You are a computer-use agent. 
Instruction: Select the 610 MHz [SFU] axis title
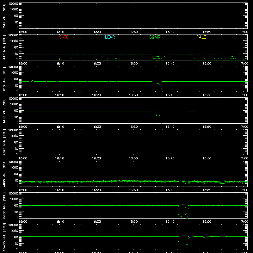[4, 79]
